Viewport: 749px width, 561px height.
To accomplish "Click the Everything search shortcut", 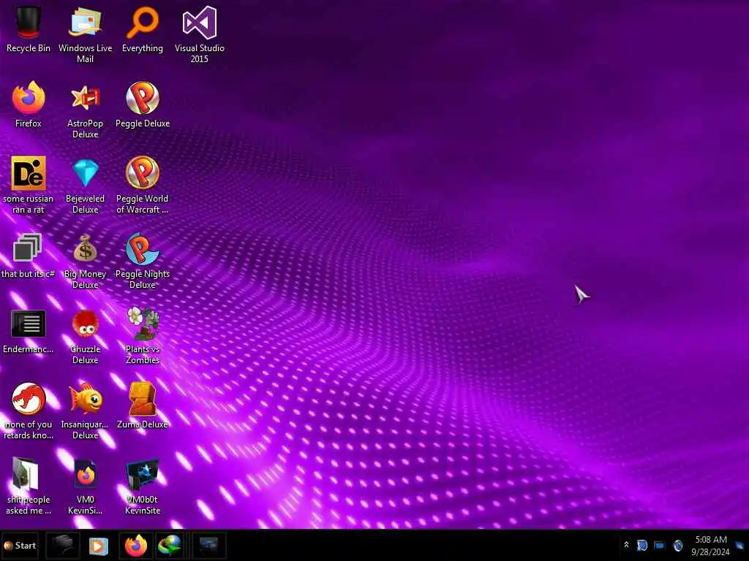I will 143,29.
